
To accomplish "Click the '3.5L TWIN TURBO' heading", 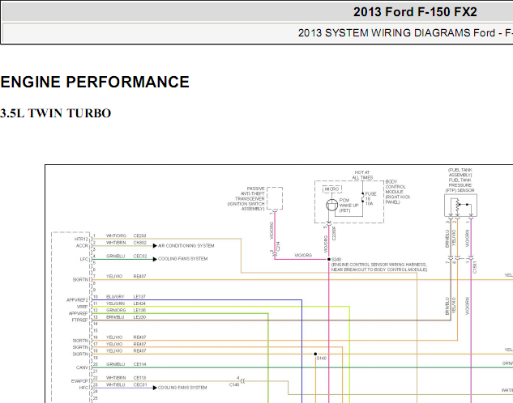I will pyautogui.click(x=56, y=113).
